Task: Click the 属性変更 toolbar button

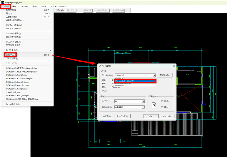Action: click(x=88, y=10)
